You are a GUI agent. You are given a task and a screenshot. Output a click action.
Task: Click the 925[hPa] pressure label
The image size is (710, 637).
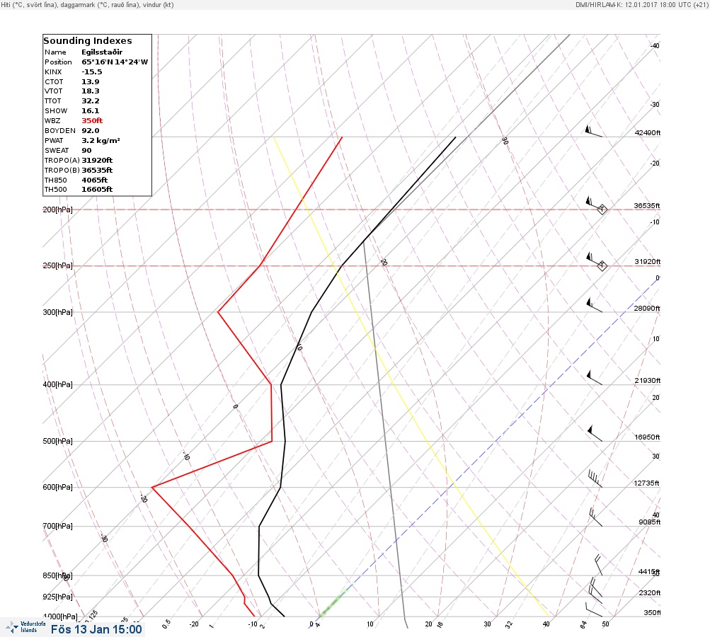(57, 597)
